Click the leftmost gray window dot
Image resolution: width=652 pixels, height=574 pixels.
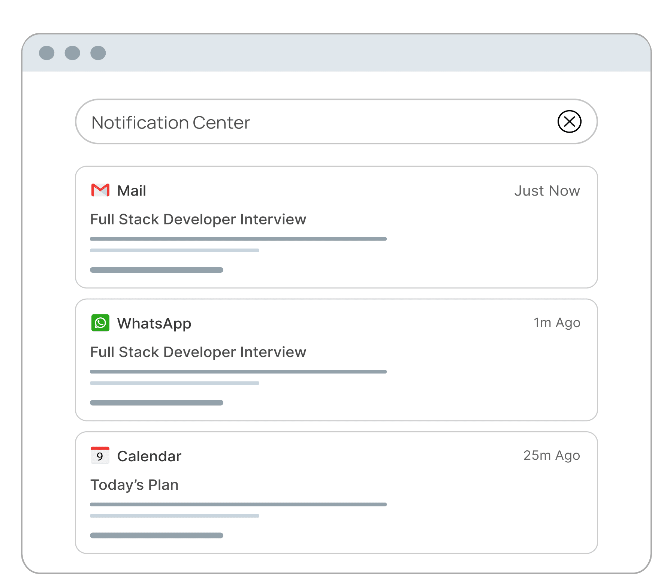(47, 53)
